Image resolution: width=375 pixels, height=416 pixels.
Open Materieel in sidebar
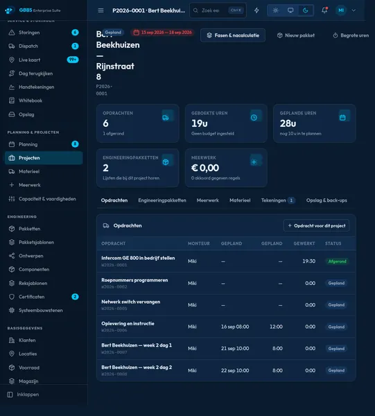[x=44, y=171]
